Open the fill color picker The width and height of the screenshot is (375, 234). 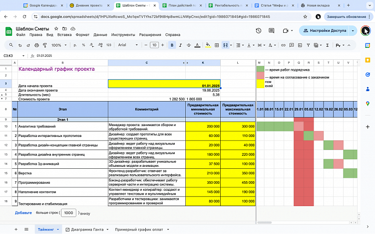207,45
